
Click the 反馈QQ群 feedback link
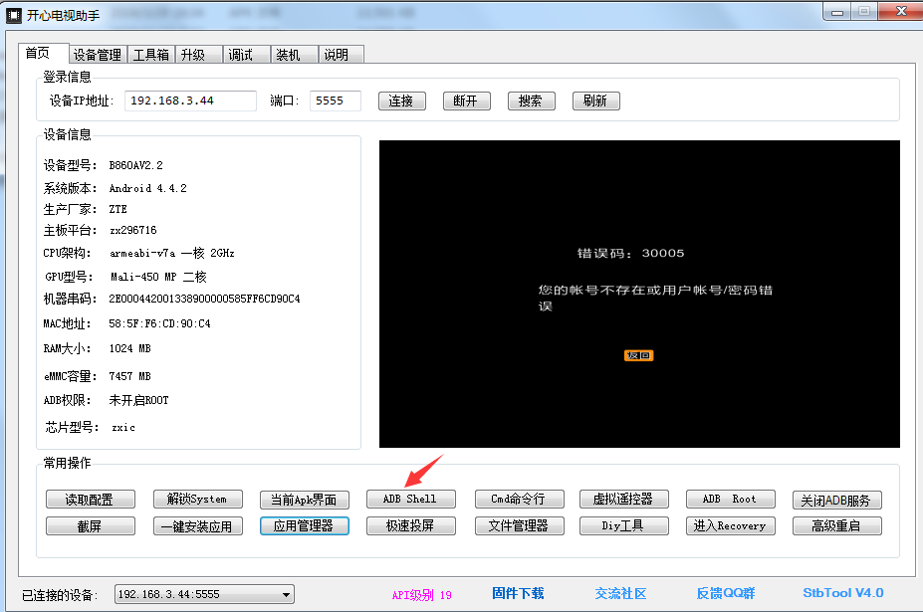[x=729, y=593]
